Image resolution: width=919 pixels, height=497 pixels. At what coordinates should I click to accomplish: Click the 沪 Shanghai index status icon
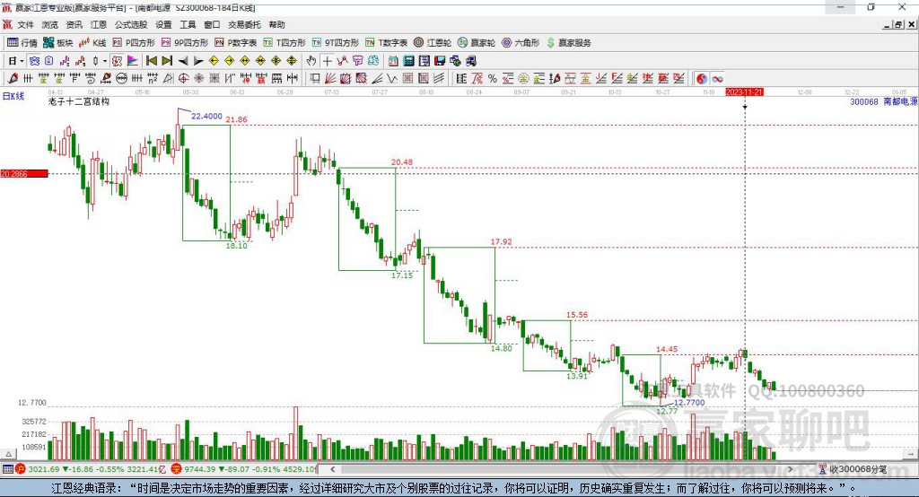[x=22, y=469]
